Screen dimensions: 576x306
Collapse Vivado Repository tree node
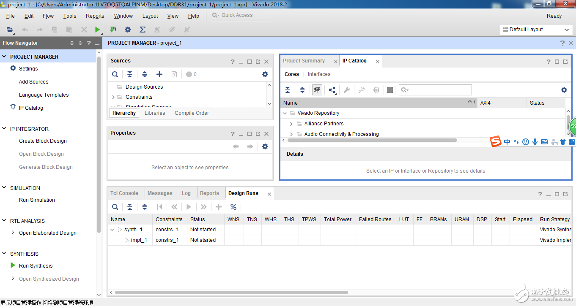click(x=285, y=113)
